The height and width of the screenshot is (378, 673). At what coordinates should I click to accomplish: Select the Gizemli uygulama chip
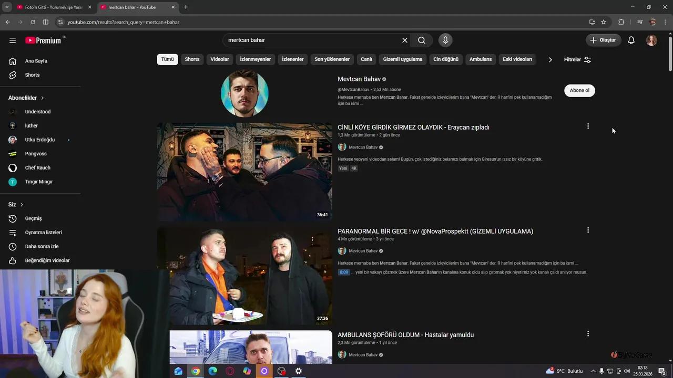(x=403, y=59)
